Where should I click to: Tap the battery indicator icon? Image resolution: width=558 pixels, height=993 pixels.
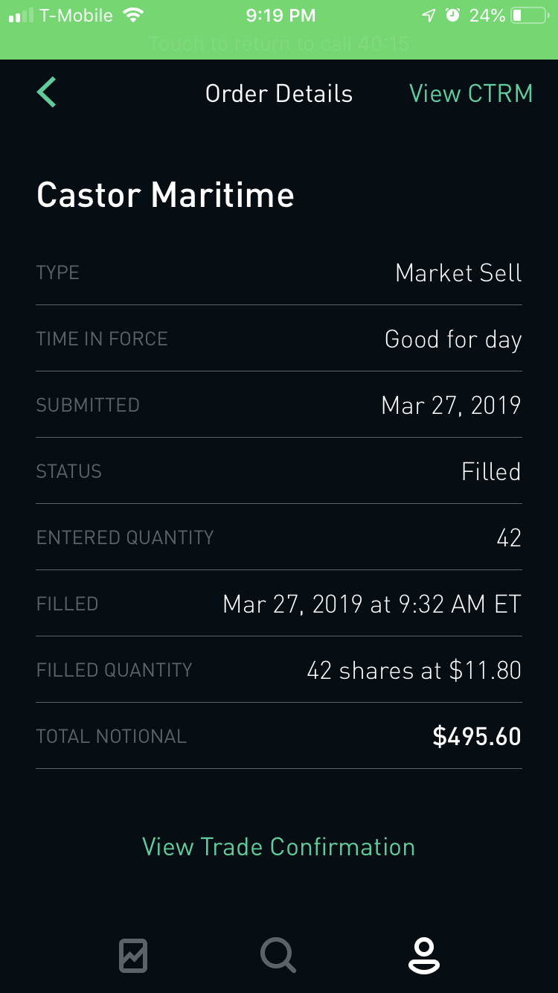pos(530,15)
